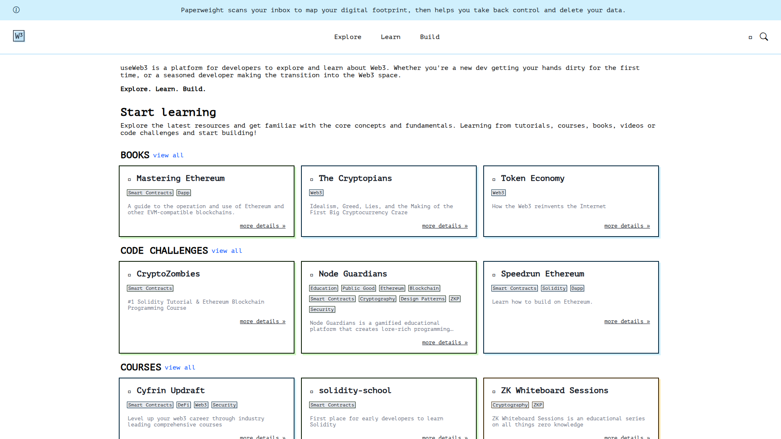This screenshot has height=439, width=781.
Task: Click "First place for early developers" description
Action: [x=377, y=422]
